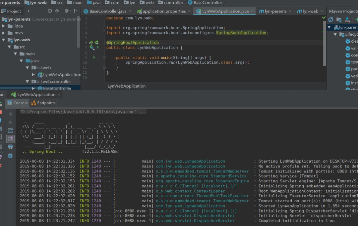Click the locate file icon in Project panel
Viewport: 358px width, 226px height.
tap(50, 11)
